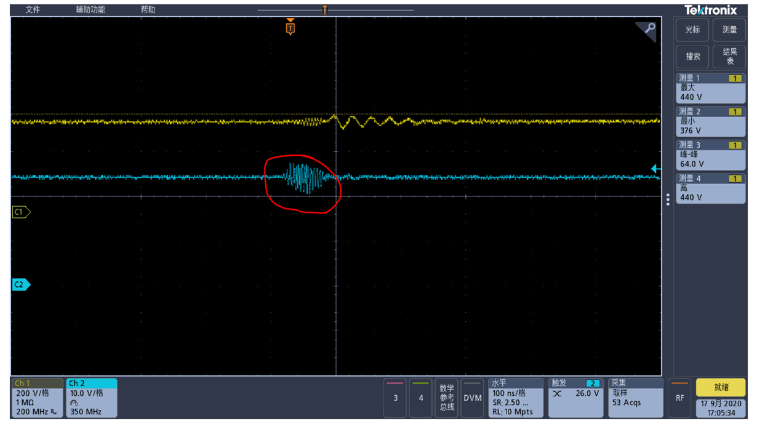Click the C1 channel ground indicator

pos(20,212)
